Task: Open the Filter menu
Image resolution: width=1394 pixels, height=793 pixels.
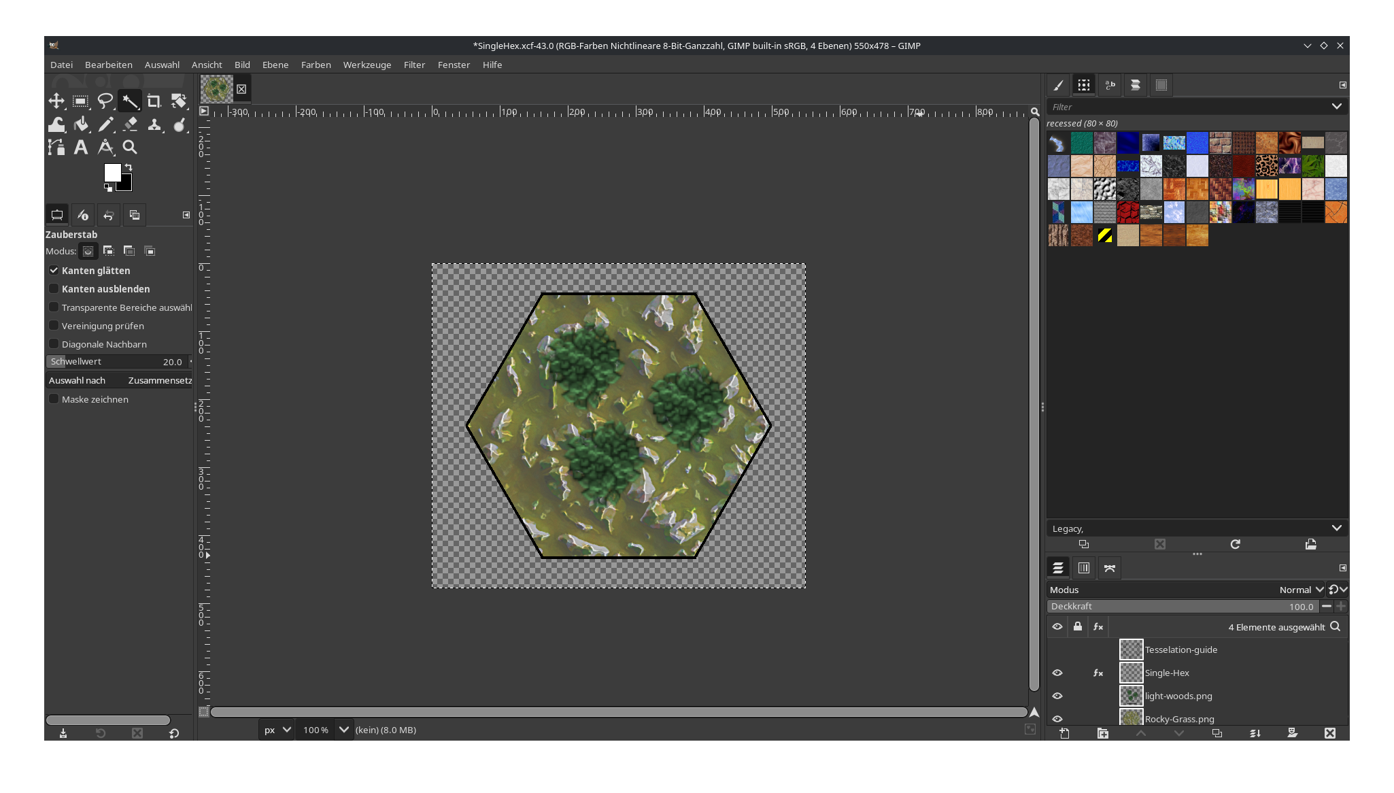Action: (x=414, y=65)
